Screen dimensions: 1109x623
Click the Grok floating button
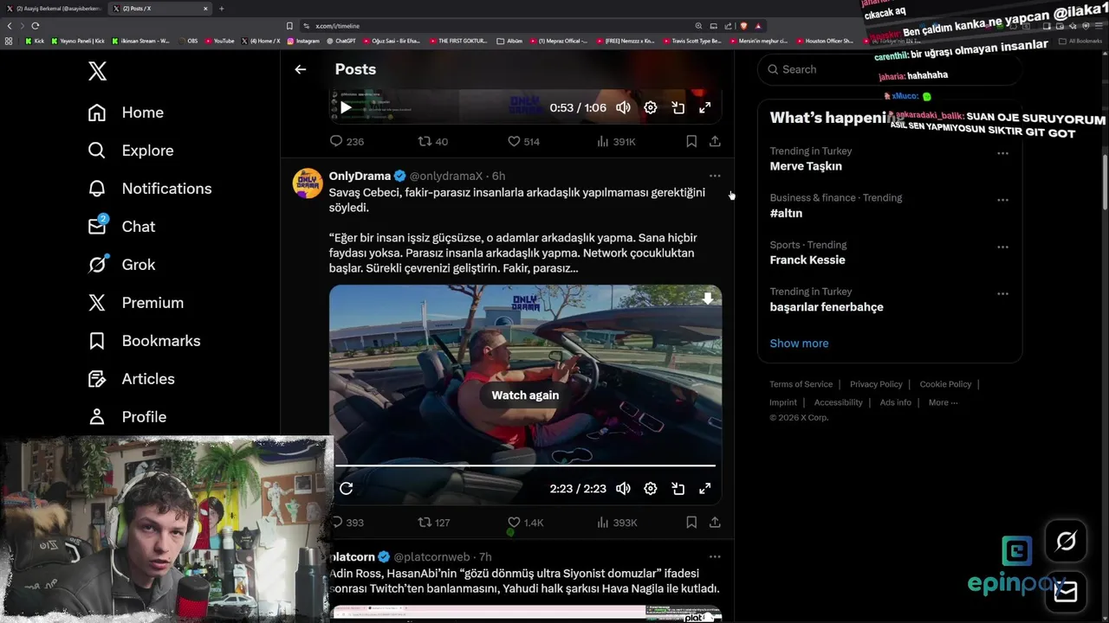[1066, 542]
